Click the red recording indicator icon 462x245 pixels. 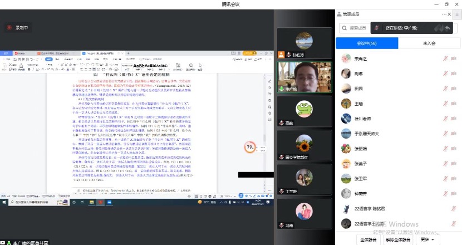(9, 27)
